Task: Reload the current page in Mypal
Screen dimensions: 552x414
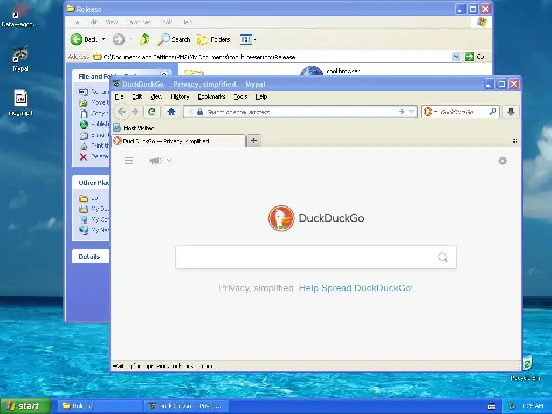Action: tap(151, 112)
